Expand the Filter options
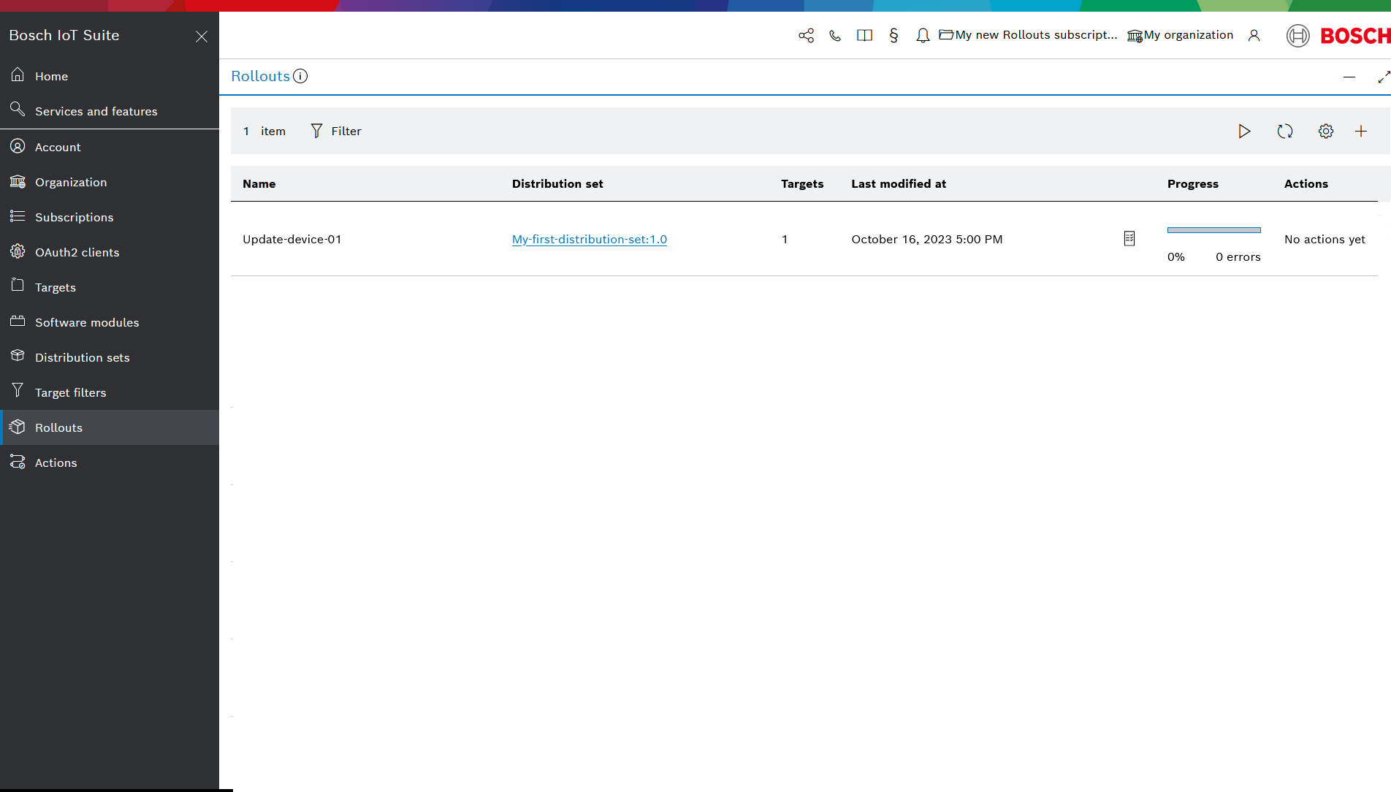The image size is (1391, 792). (336, 132)
